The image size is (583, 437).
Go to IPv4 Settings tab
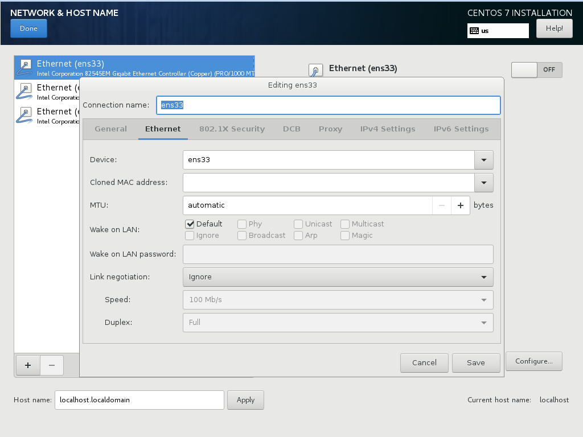tap(388, 129)
